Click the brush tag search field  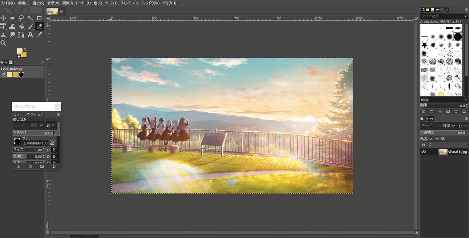[x=442, y=16]
